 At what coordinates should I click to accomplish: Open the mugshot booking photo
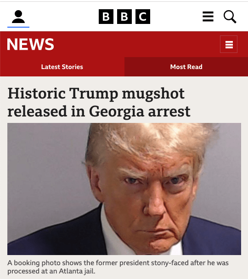pos(124,189)
